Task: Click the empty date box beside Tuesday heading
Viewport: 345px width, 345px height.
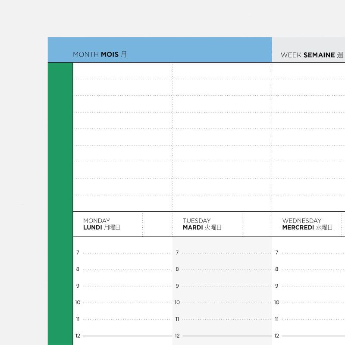Action: (257, 224)
